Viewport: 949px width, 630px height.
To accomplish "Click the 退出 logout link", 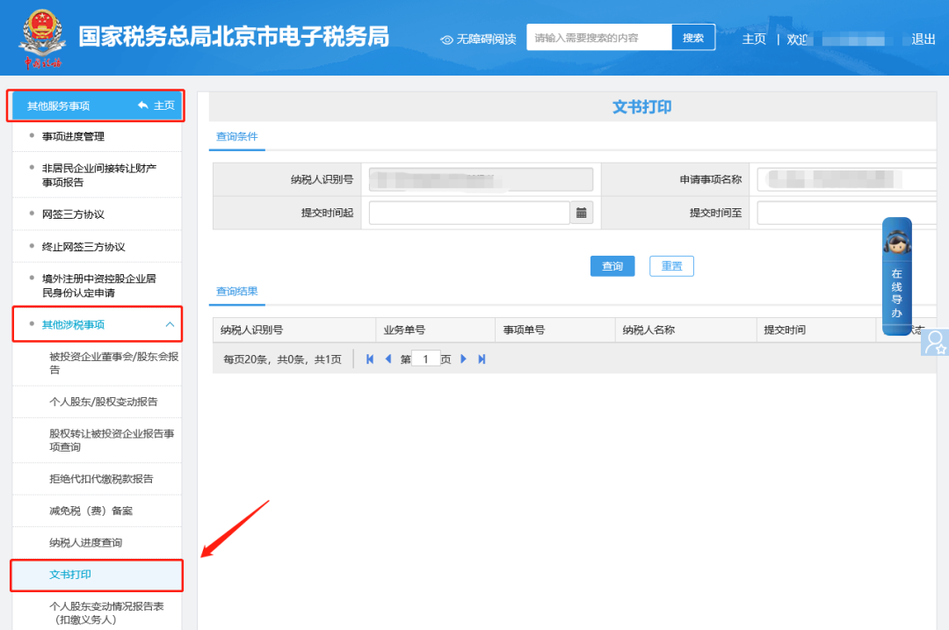I will [924, 40].
